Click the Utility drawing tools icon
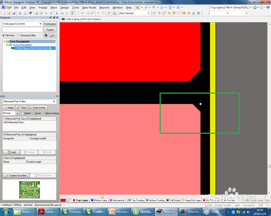The image size is (271, 216). 138,7
